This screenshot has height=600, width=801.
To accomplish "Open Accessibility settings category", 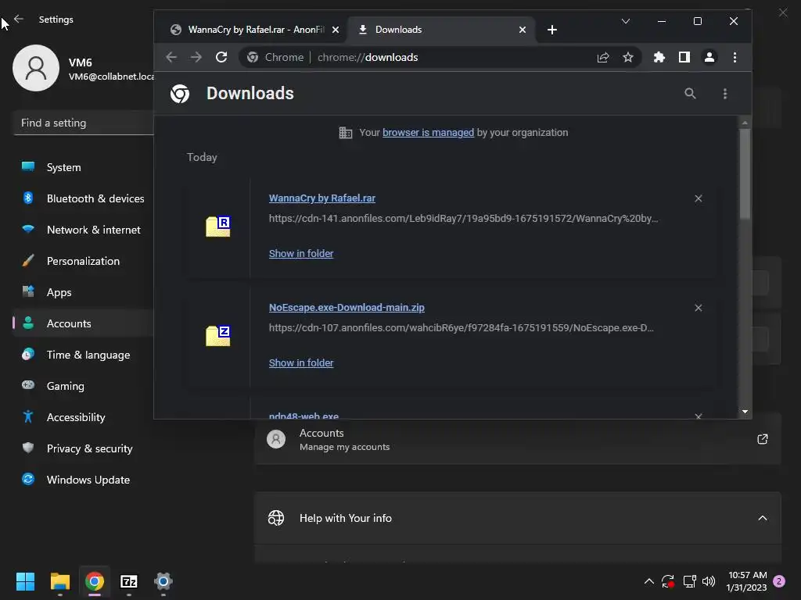I will (x=83, y=417).
